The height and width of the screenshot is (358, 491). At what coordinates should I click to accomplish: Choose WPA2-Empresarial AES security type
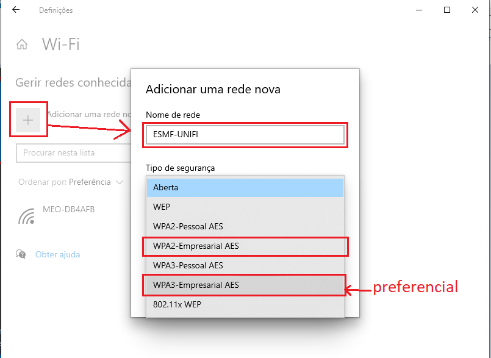coord(245,246)
